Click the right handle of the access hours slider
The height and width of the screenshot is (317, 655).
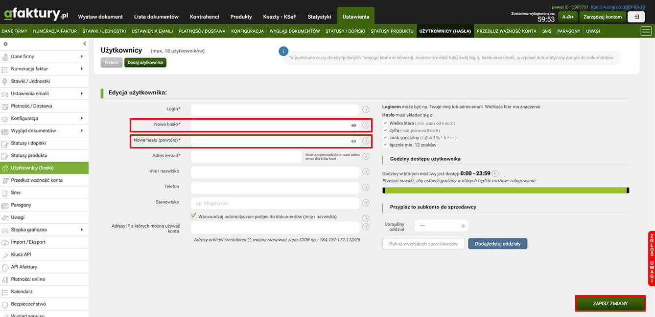coord(628,190)
